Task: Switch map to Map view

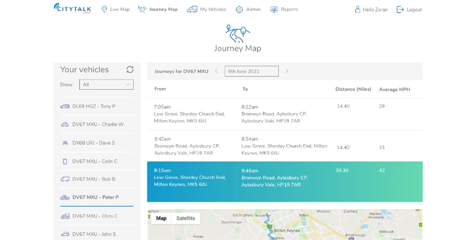Action: click(x=161, y=218)
